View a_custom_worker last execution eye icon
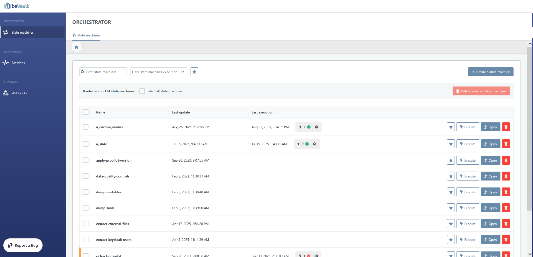 coord(316,127)
